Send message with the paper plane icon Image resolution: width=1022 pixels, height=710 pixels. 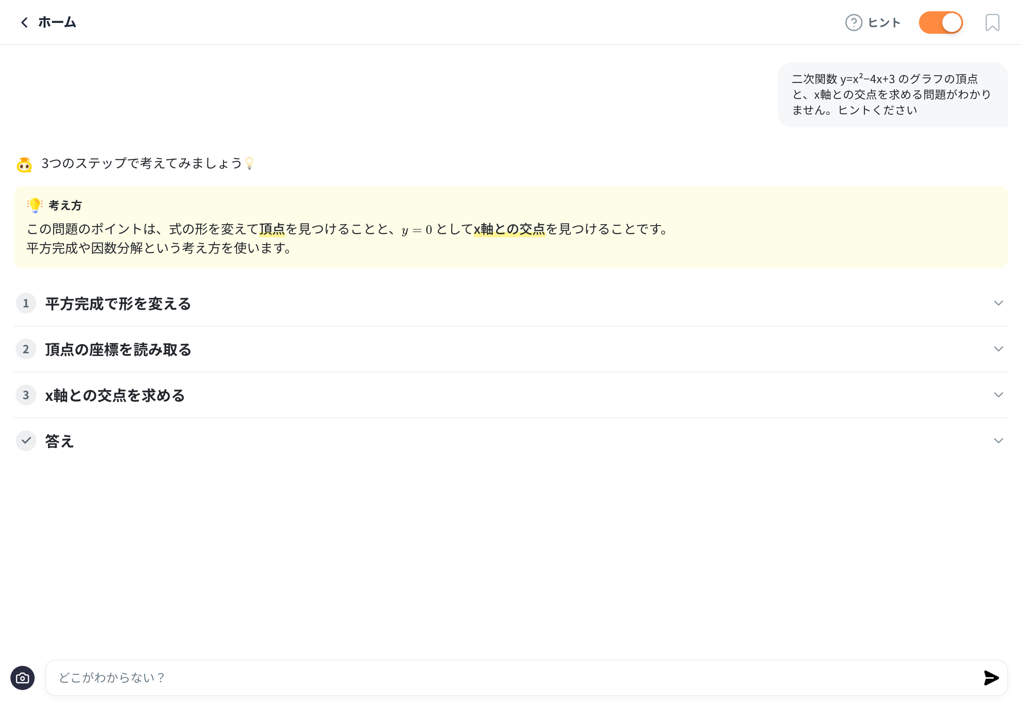[991, 678]
